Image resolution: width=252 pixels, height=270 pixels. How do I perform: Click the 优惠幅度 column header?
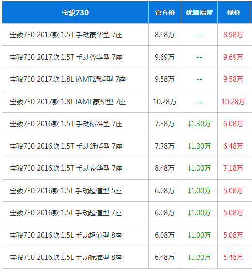pos(199,13)
